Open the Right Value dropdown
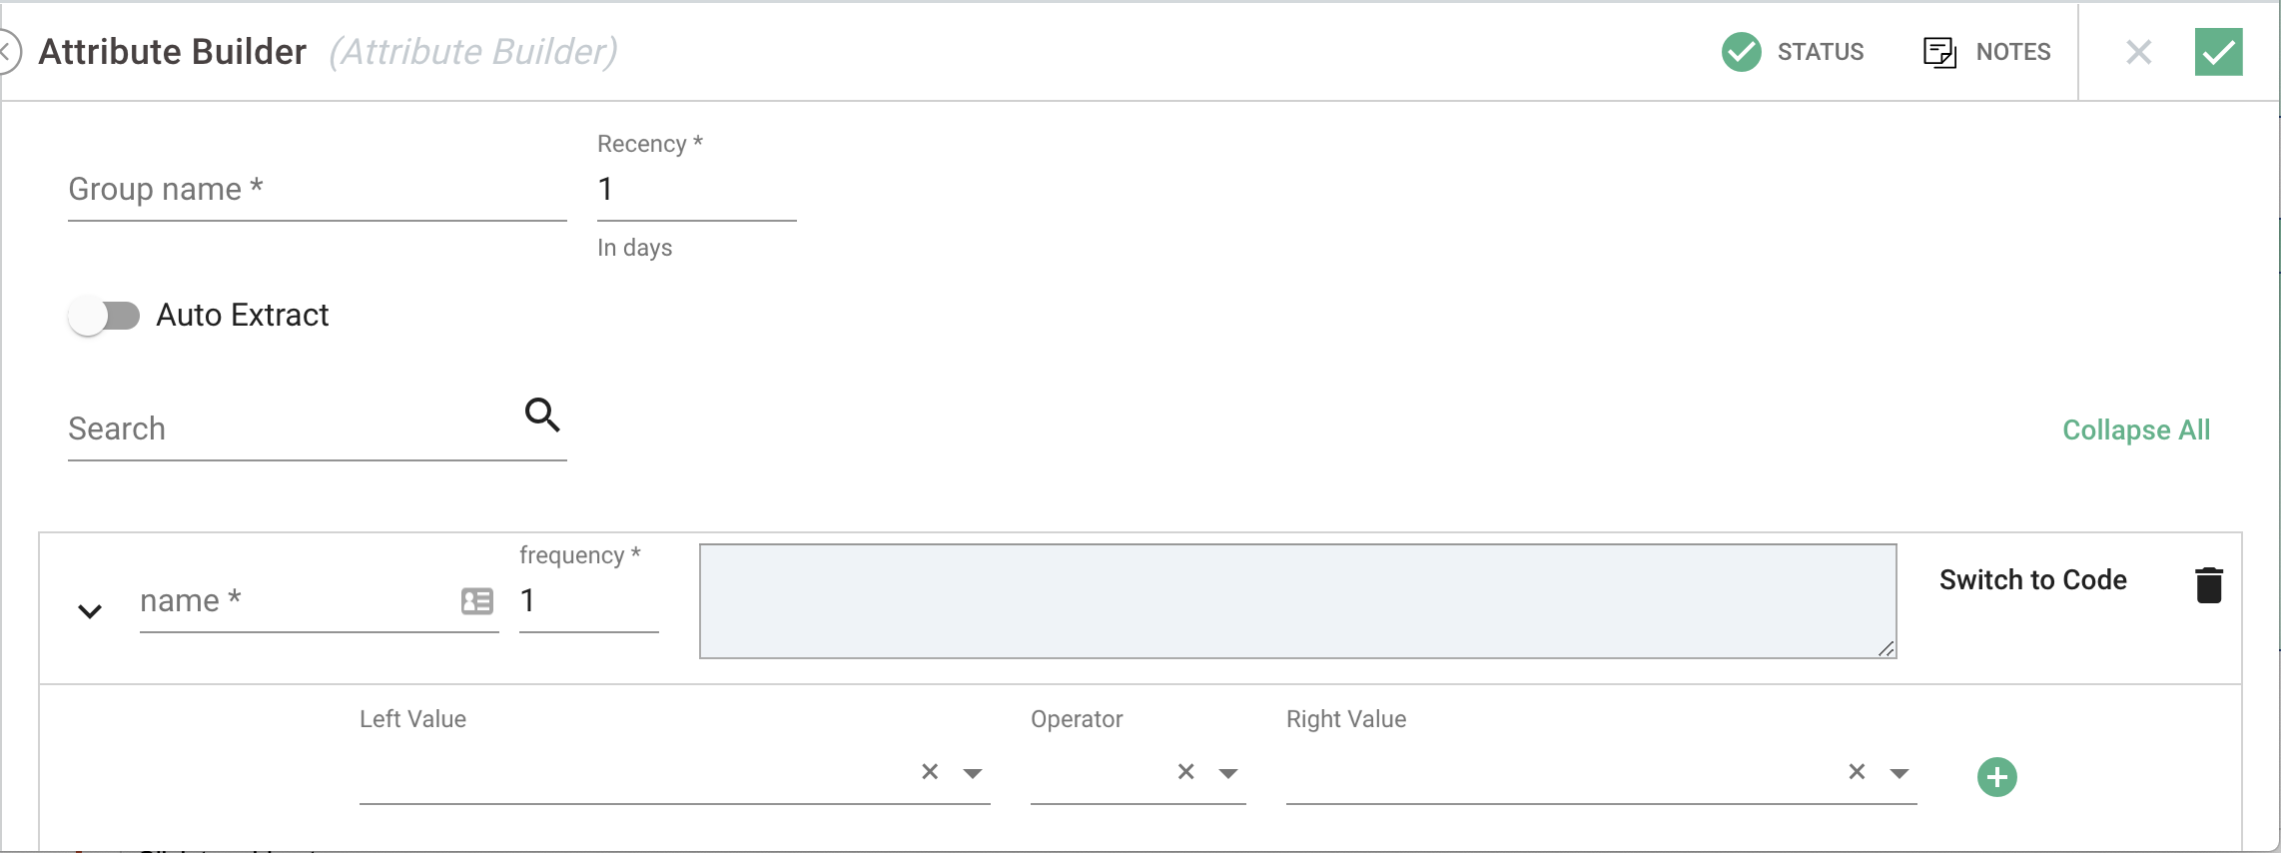This screenshot has width=2281, height=853. pos(1900,773)
